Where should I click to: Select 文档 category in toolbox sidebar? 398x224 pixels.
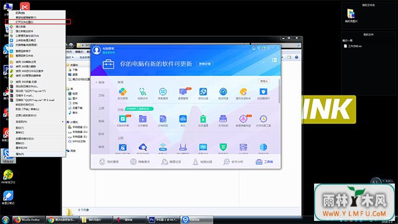101,95
